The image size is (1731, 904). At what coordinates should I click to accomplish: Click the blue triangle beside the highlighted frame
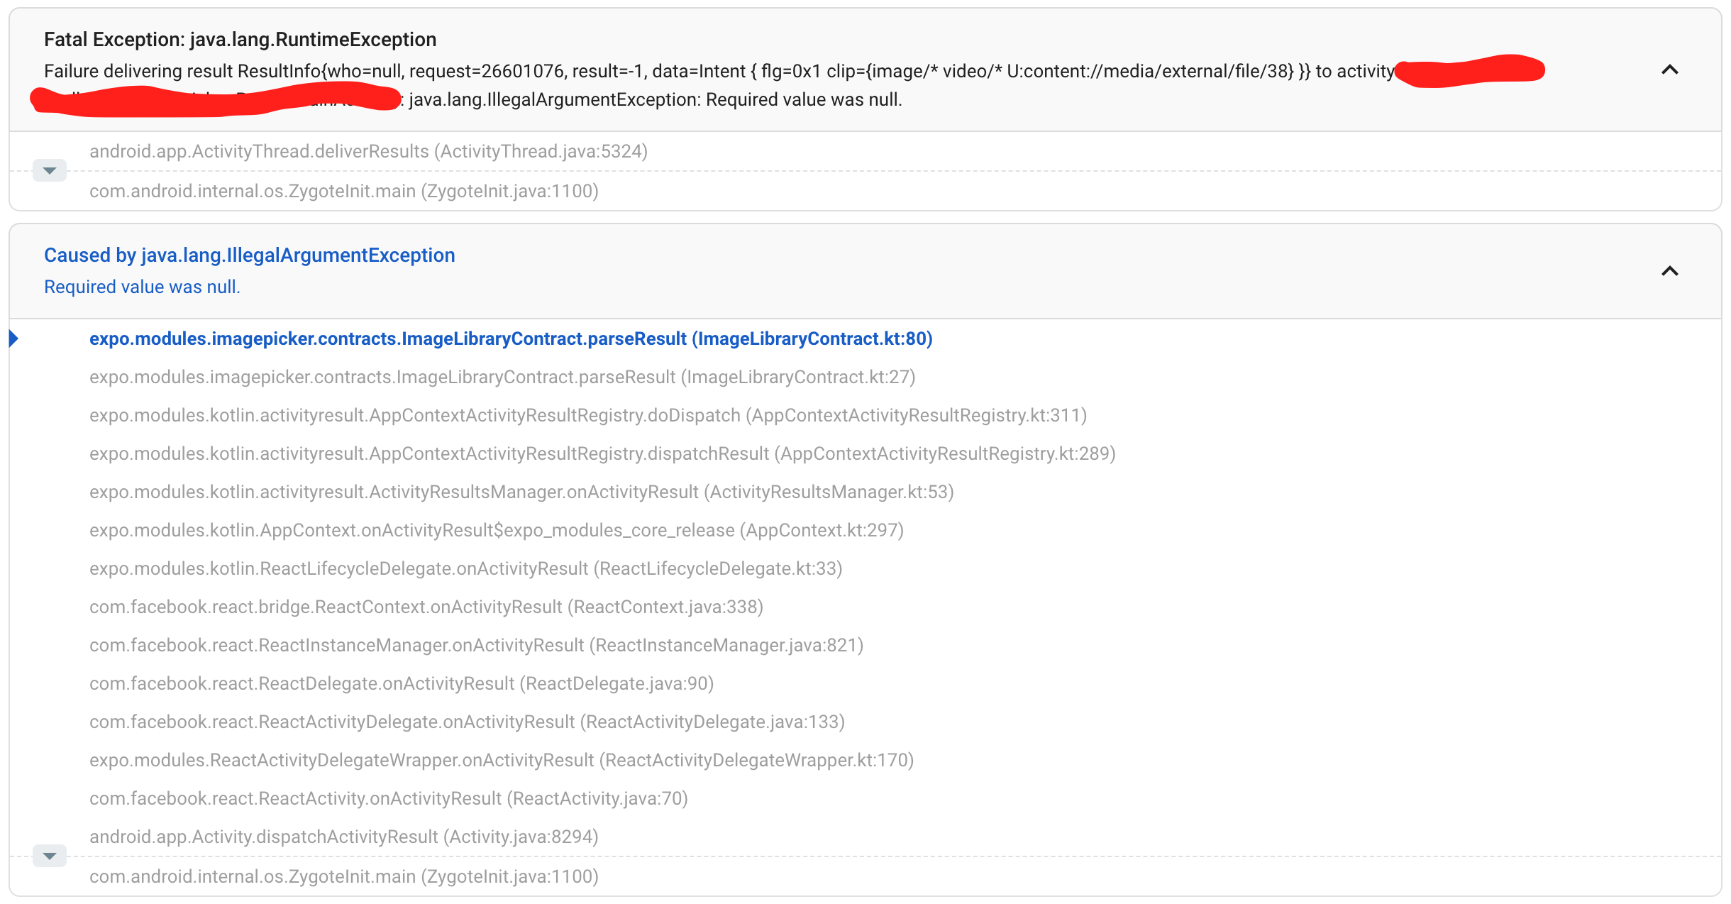tap(13, 338)
